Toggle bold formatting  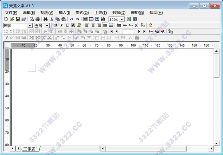click(x=56, y=25)
